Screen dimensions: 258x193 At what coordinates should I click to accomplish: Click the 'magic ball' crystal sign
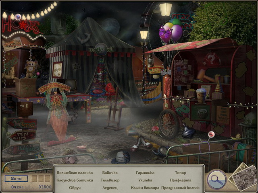point(101,49)
